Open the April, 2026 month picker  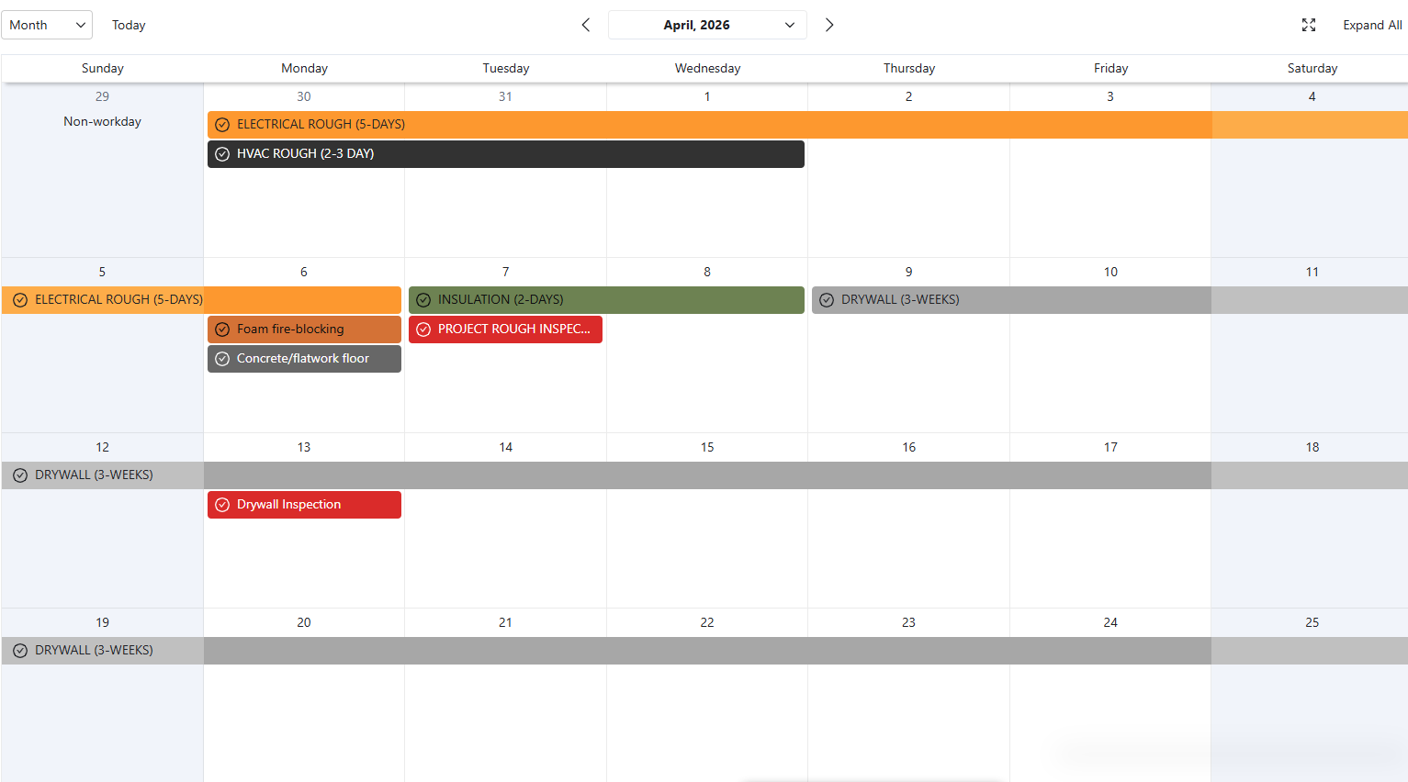[707, 25]
